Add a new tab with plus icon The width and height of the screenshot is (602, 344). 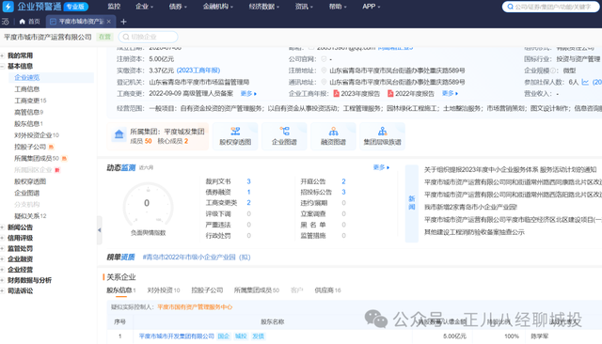[x=123, y=22]
